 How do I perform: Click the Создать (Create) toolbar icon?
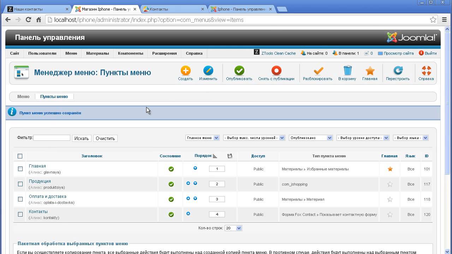(x=185, y=71)
